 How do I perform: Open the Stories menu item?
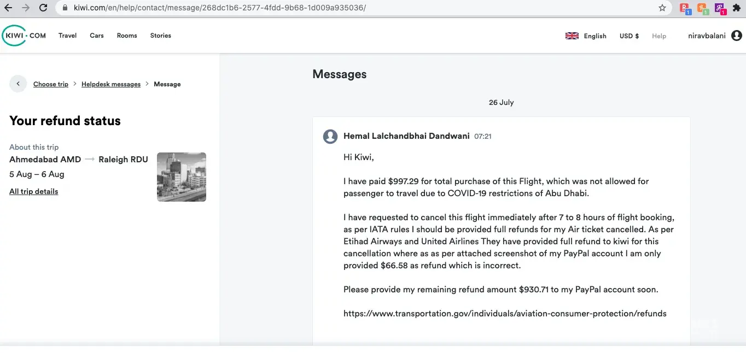pos(160,36)
